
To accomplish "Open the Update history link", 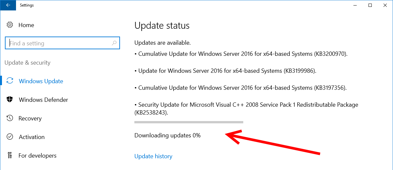I will [153, 156].
